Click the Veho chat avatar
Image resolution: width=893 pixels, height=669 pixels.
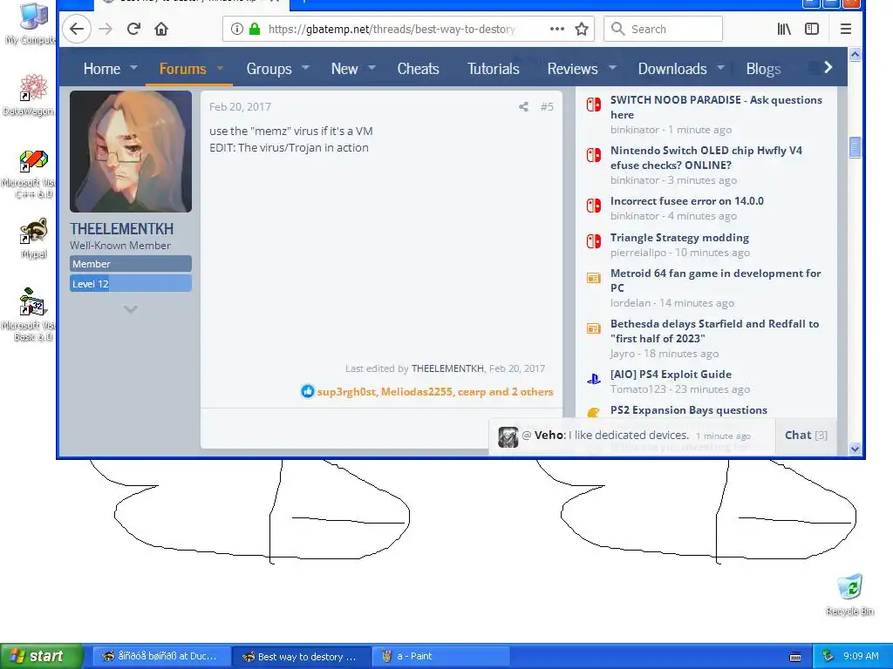coord(508,437)
